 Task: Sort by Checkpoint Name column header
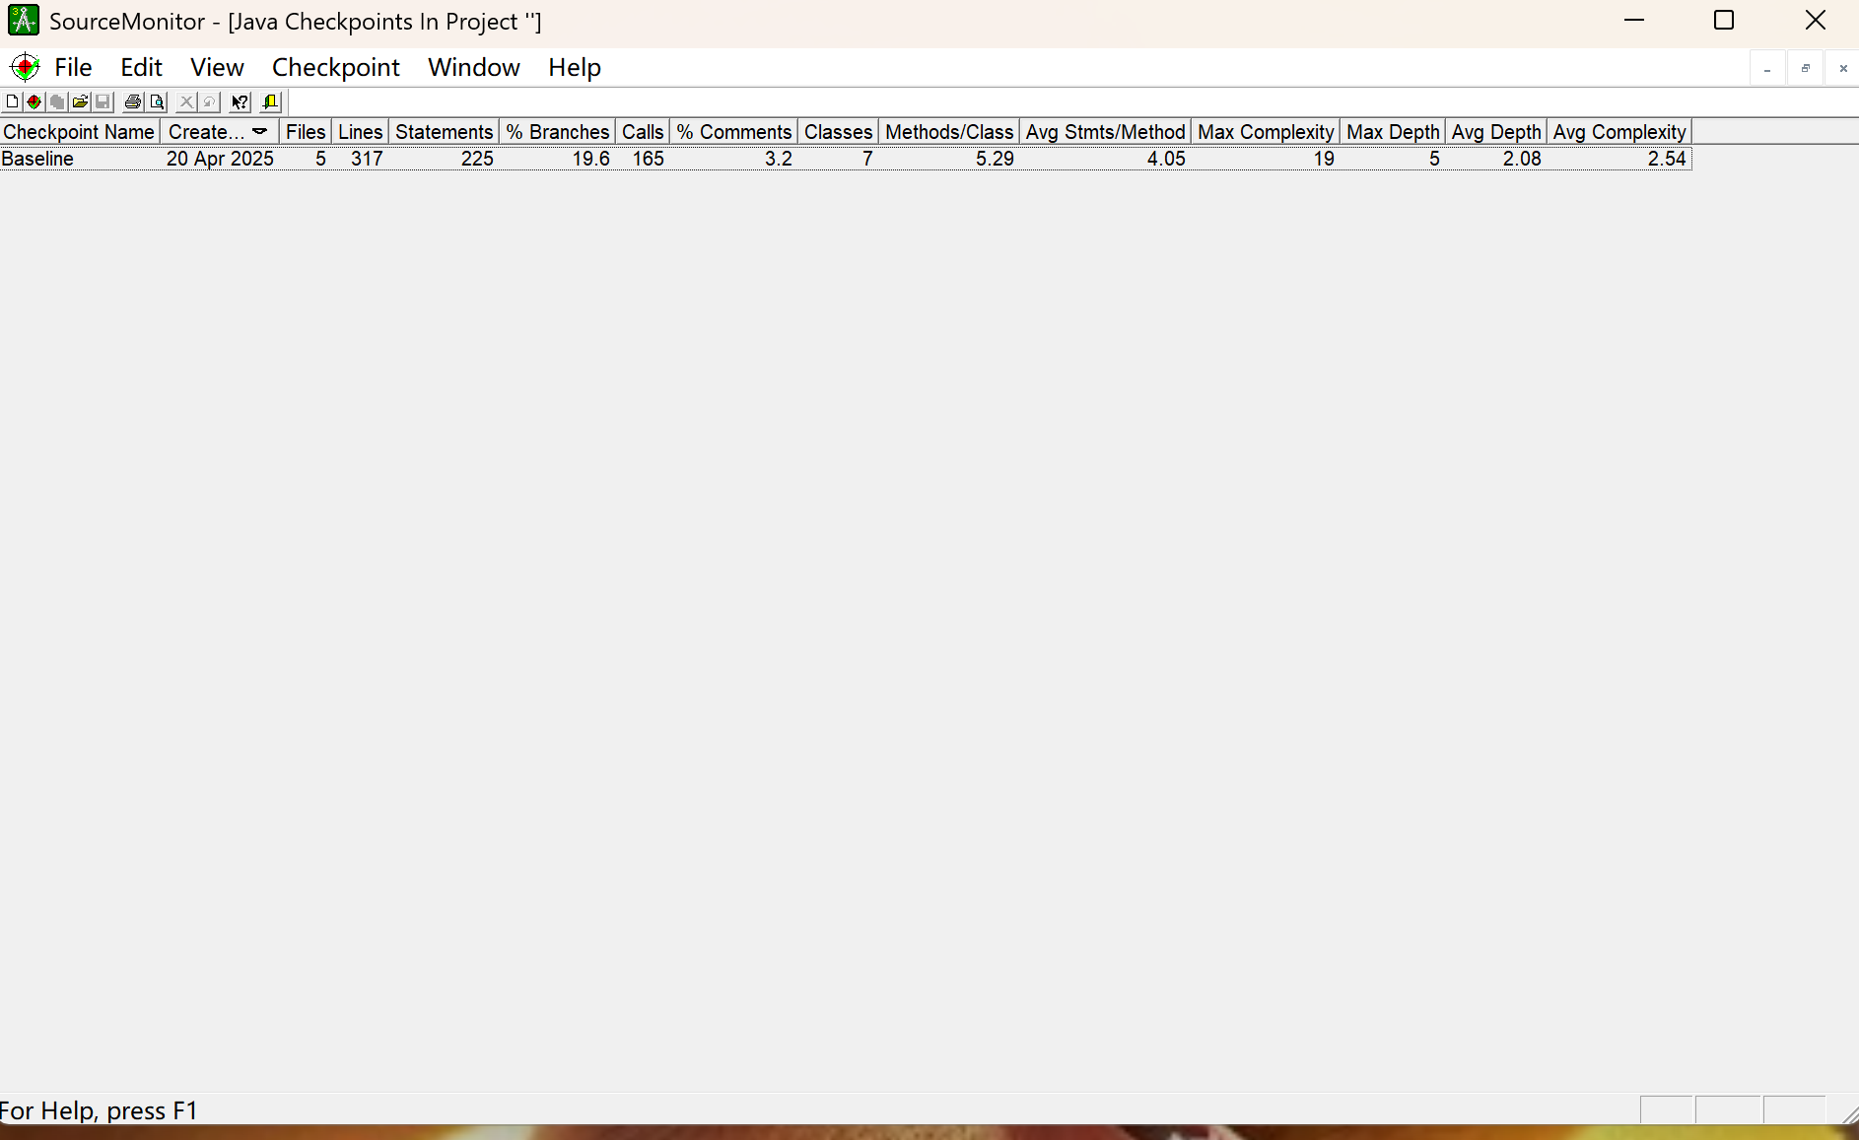80,132
